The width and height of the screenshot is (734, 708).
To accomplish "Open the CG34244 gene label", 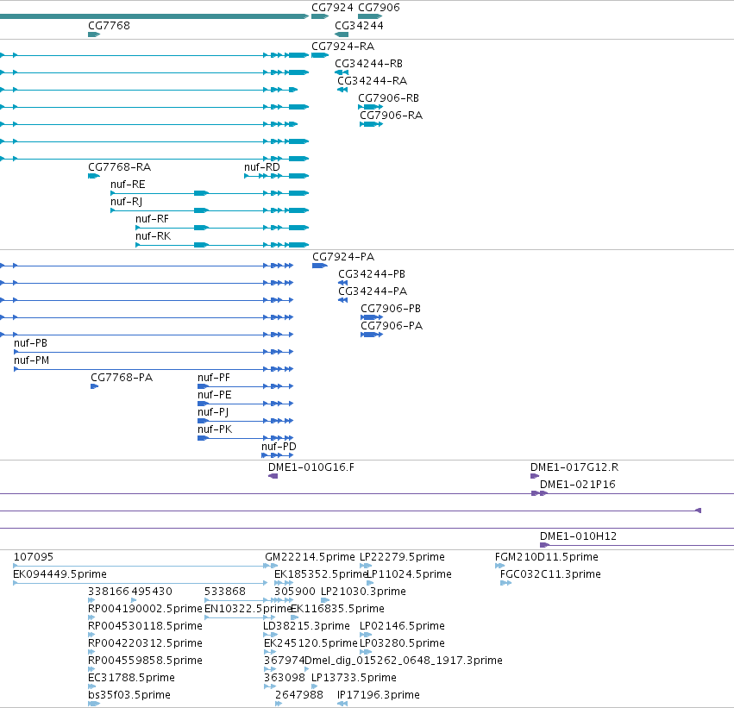I will coord(359,25).
